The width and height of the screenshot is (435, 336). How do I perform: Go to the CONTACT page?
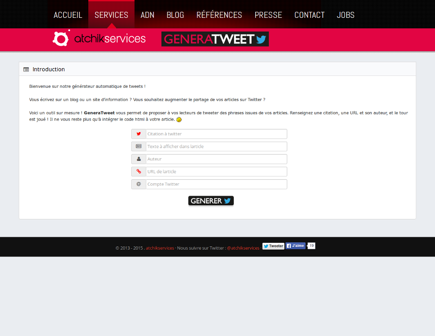click(x=309, y=15)
